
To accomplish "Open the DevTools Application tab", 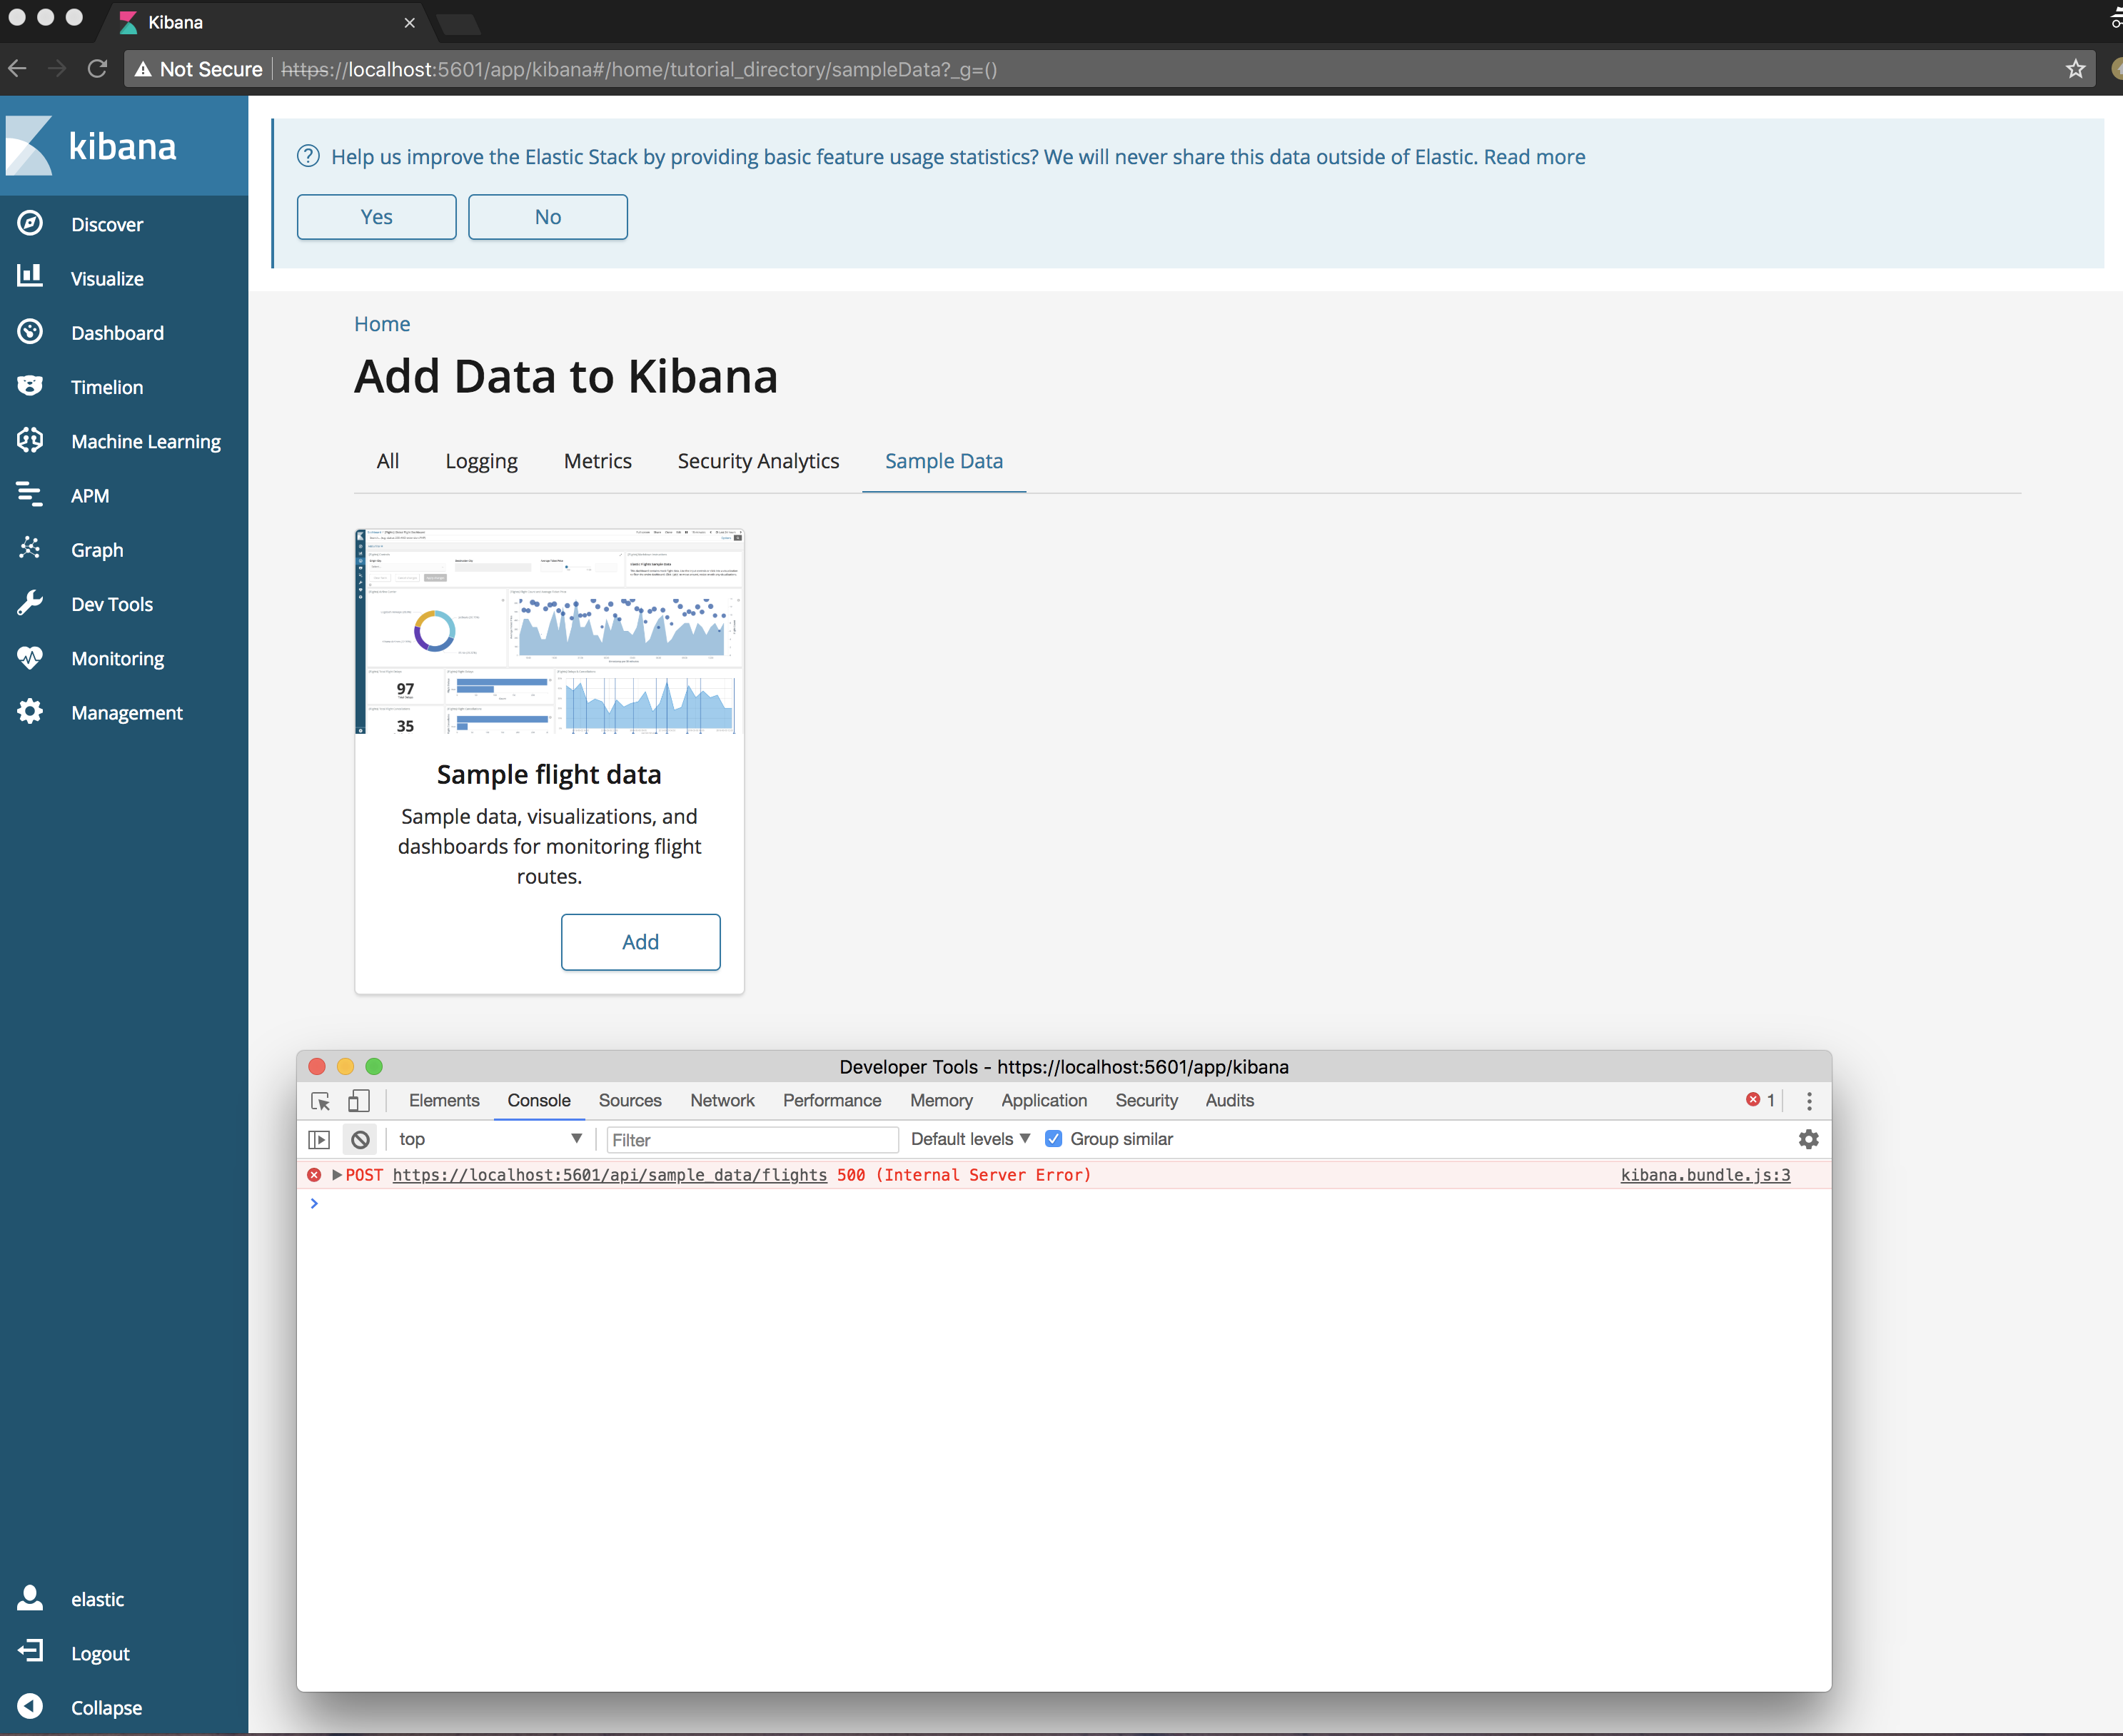I will point(1044,1100).
